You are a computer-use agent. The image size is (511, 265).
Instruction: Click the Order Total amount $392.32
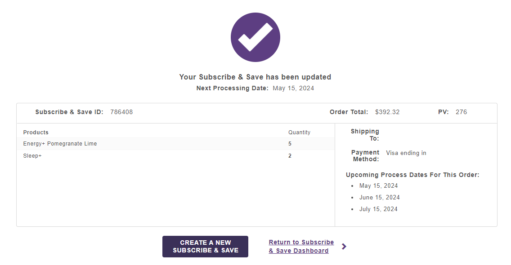[x=387, y=112]
